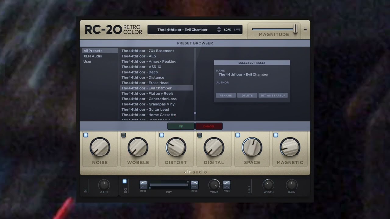Click the SPACE module label
This screenshot has width=390, height=219.
[x=252, y=162]
